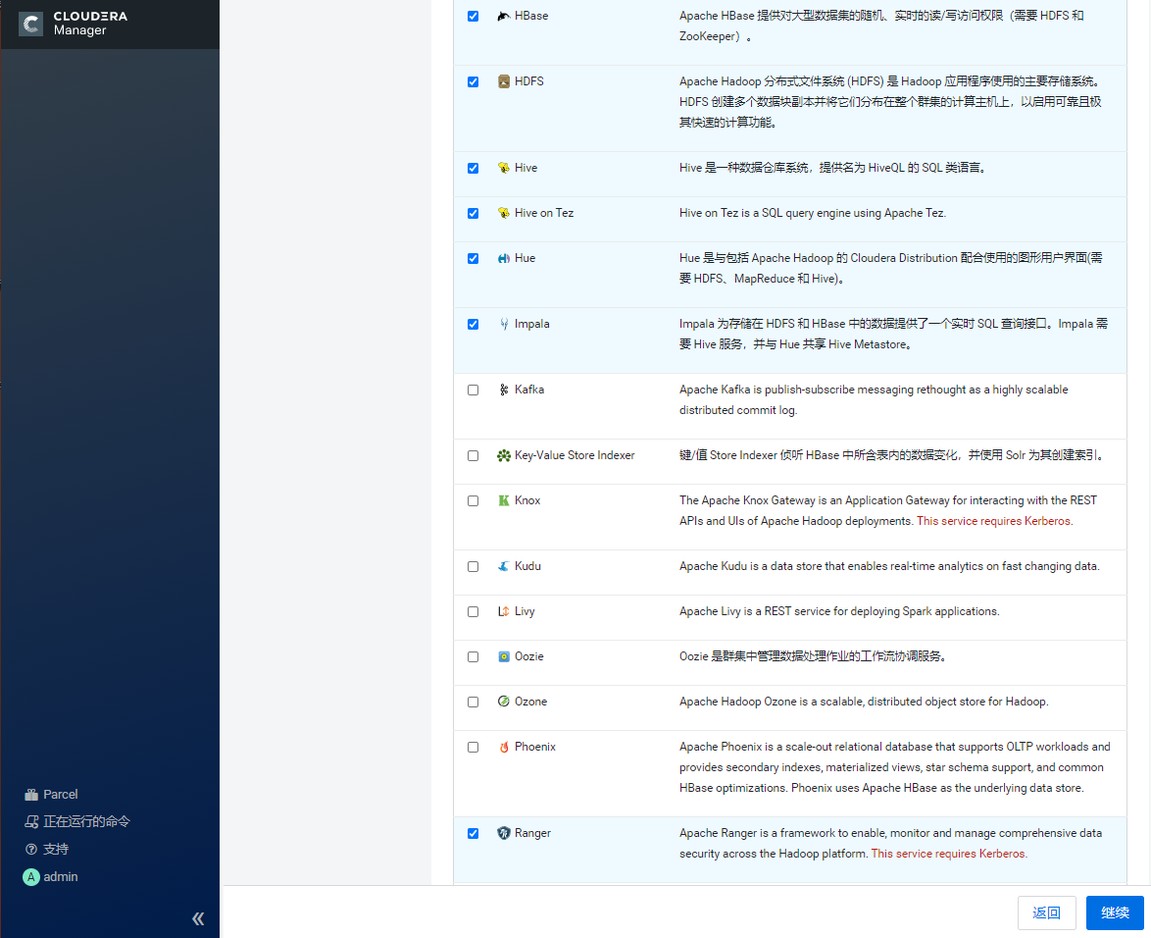Screen dimensions: 1151x938
Task: Click the Oozie service icon
Action: tap(504, 656)
